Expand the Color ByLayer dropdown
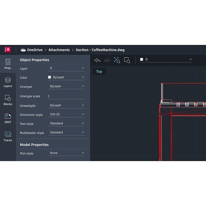The image size is (206, 206). tap(66, 77)
